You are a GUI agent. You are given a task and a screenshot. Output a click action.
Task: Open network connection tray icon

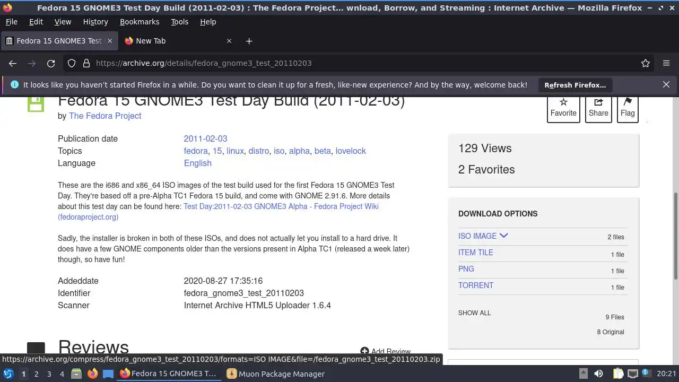[632, 374]
